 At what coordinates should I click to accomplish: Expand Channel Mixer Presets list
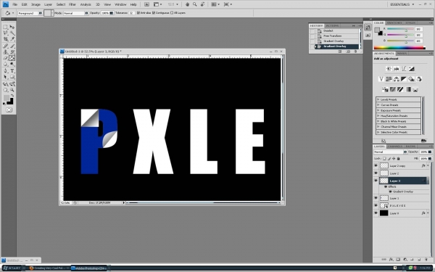pos(378,126)
